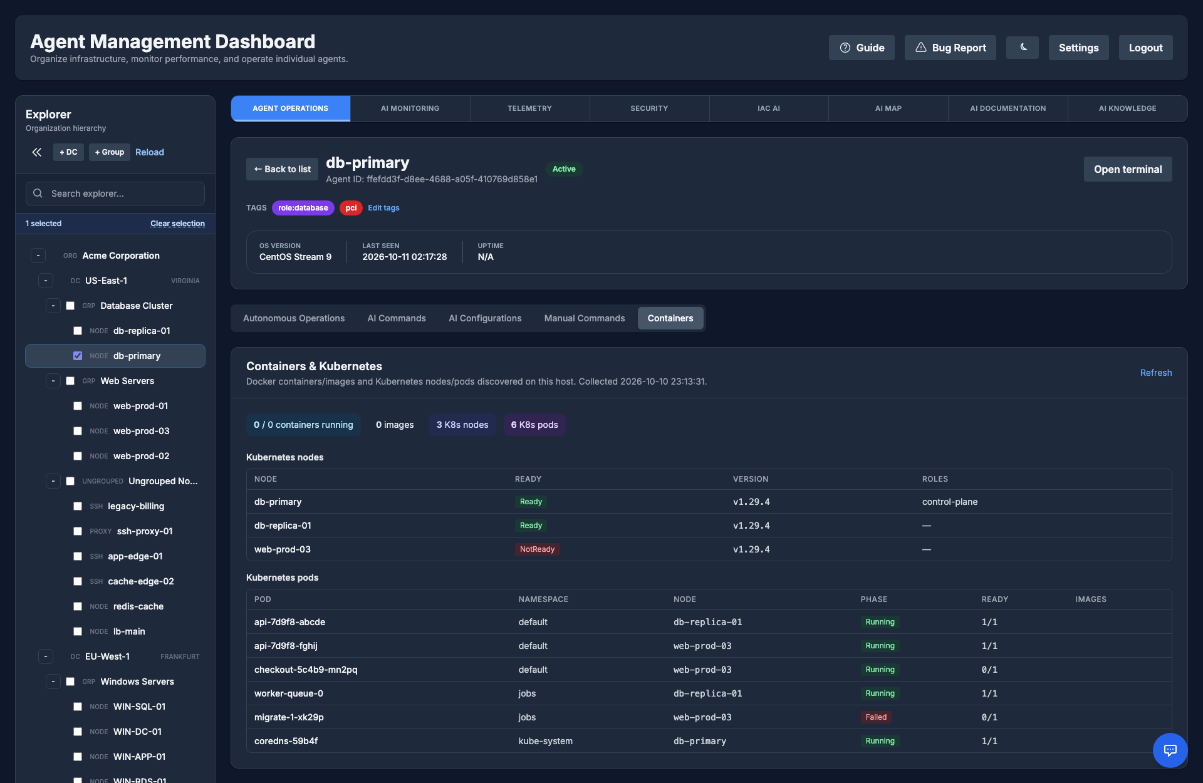Click the role:database purple tag
The height and width of the screenshot is (783, 1203).
(303, 208)
